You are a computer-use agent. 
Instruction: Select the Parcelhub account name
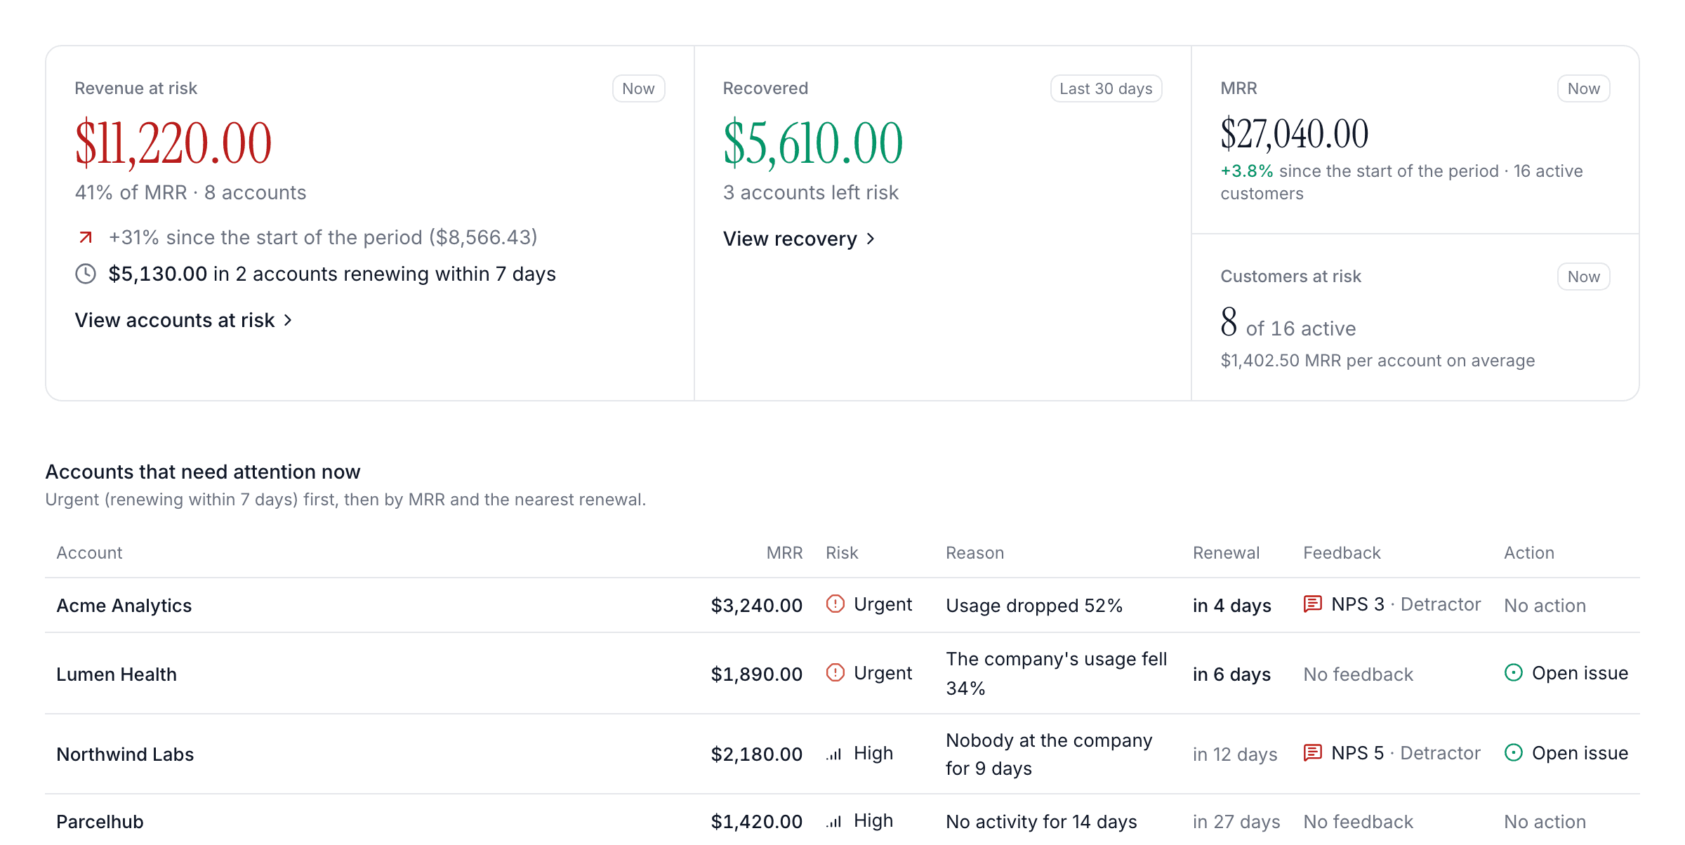click(x=100, y=822)
